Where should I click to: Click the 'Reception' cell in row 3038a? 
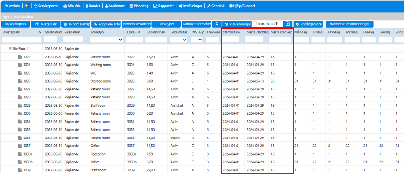pyautogui.click(x=98, y=154)
